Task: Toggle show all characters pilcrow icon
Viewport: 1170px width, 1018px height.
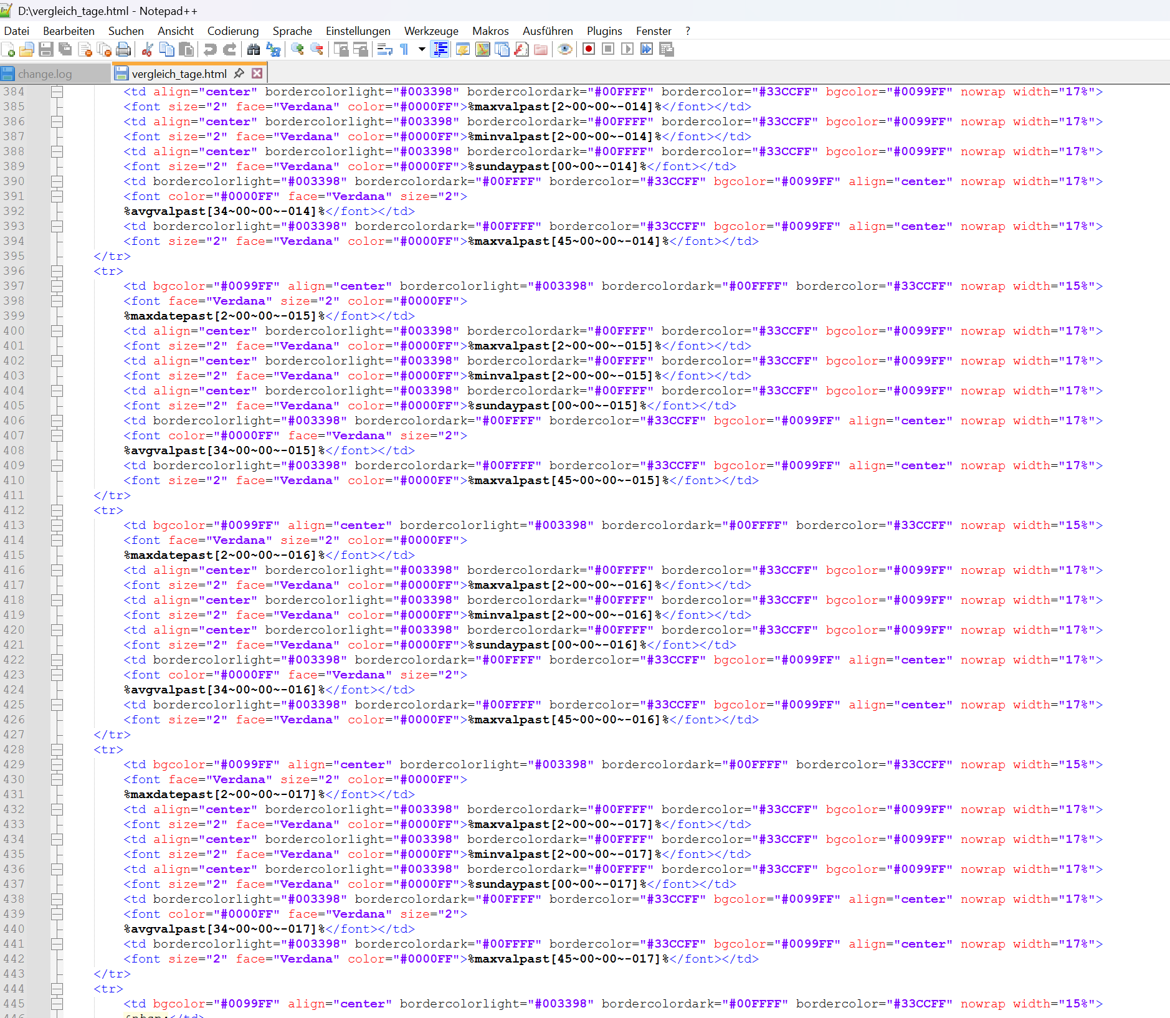Action: coord(404,49)
